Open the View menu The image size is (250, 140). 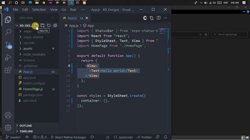(x=54, y=10)
